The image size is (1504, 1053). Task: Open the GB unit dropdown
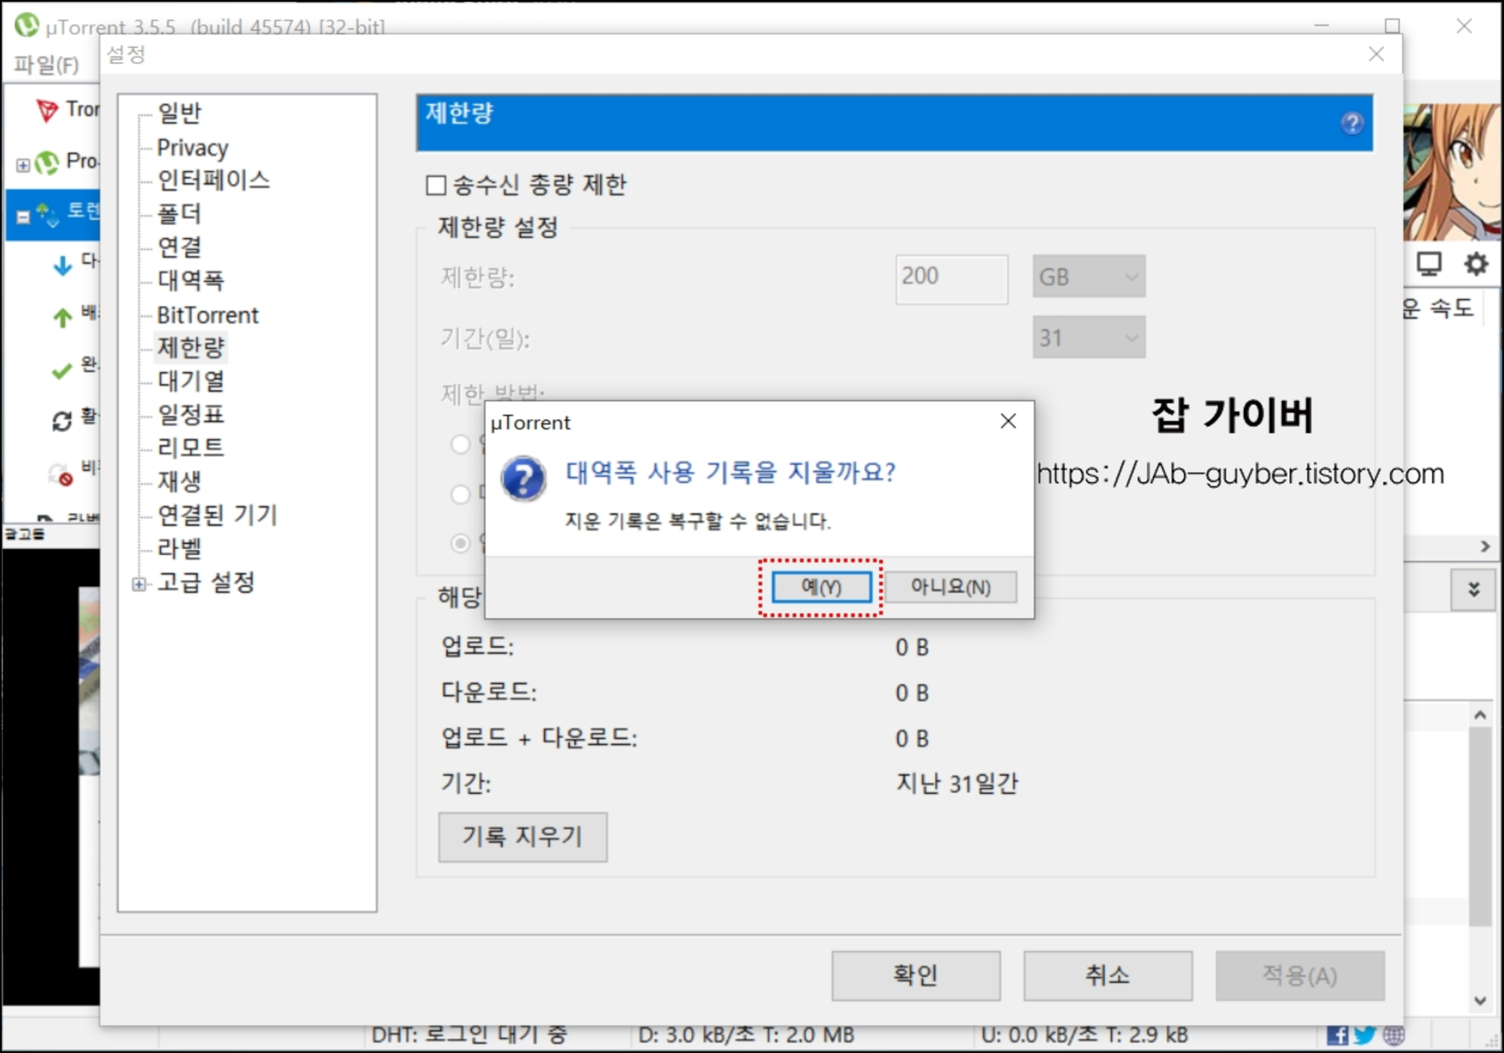point(1089,277)
